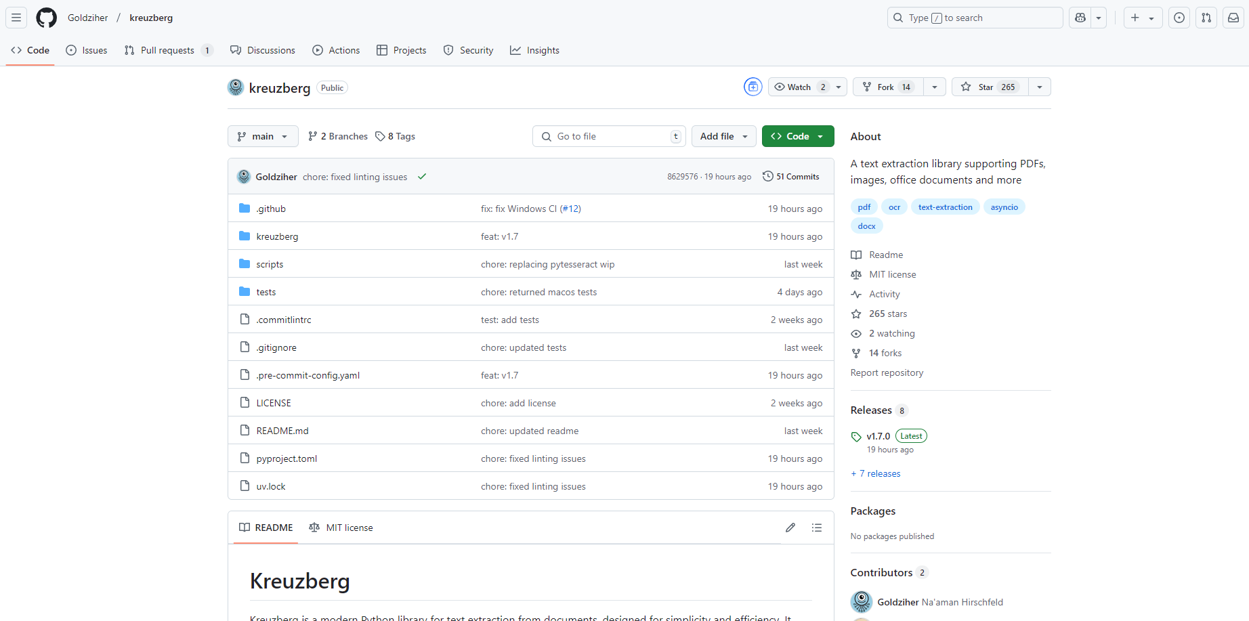Select the text-extraction topic tag
Image resolution: width=1249 pixels, height=621 pixels.
(945, 207)
